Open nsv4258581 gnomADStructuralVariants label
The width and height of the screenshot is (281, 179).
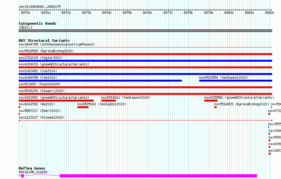click(239, 97)
